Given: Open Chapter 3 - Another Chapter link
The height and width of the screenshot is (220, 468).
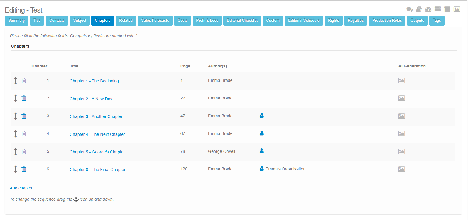Looking at the screenshot, I should click(96, 116).
